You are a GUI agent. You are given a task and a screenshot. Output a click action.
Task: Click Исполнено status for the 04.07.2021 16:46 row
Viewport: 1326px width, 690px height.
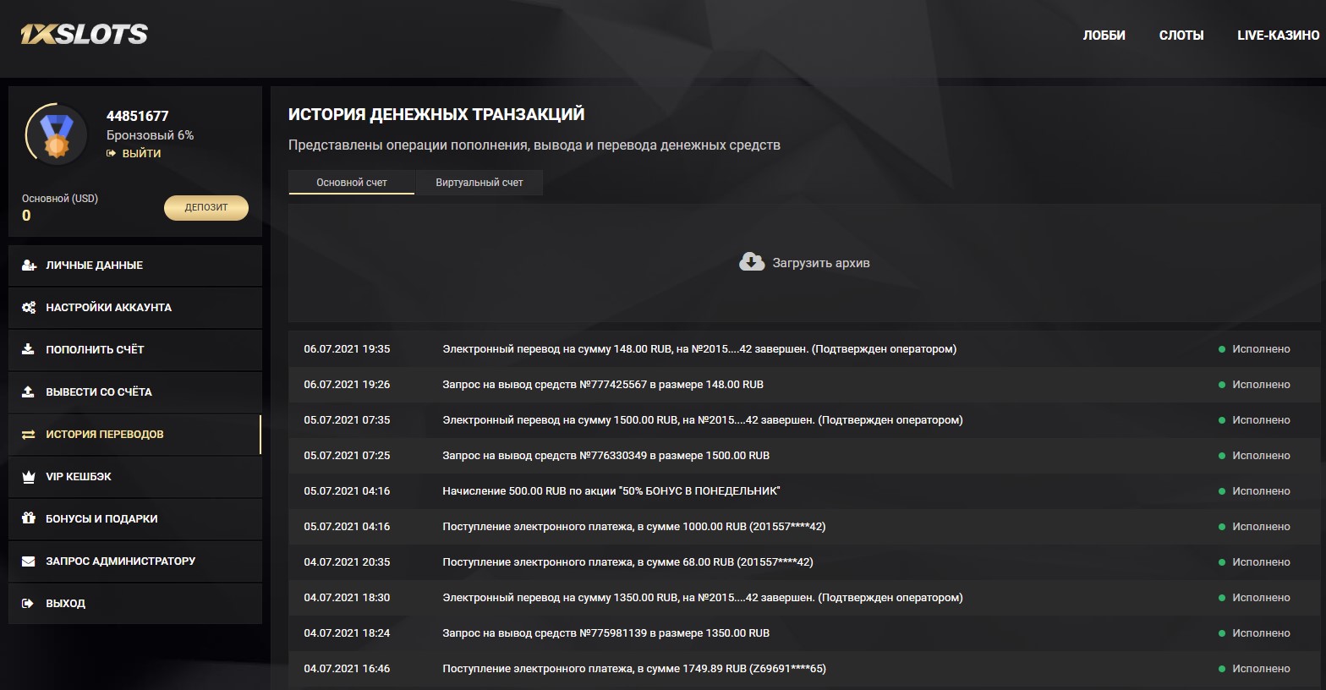1261,668
